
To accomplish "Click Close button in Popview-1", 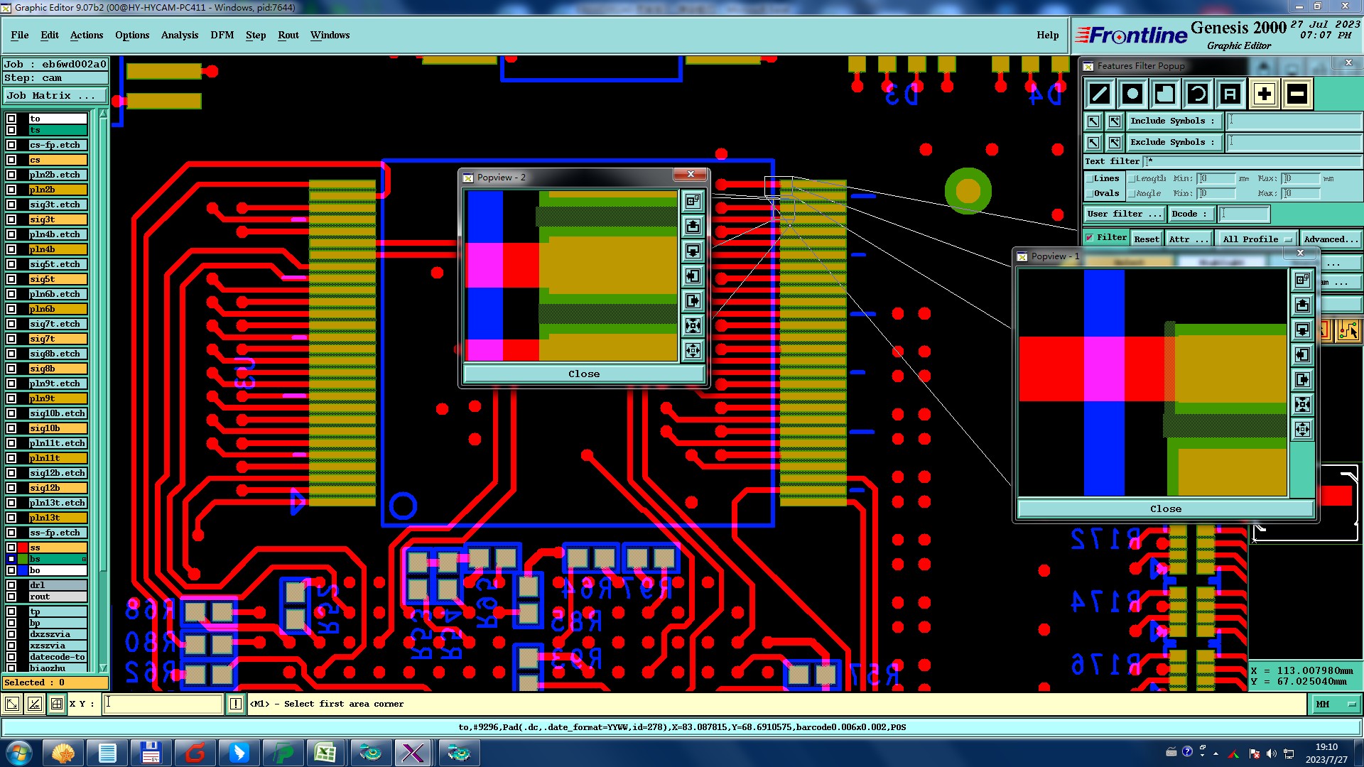I will point(1166,509).
